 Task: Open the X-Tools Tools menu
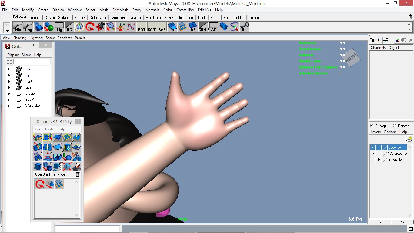49,129
